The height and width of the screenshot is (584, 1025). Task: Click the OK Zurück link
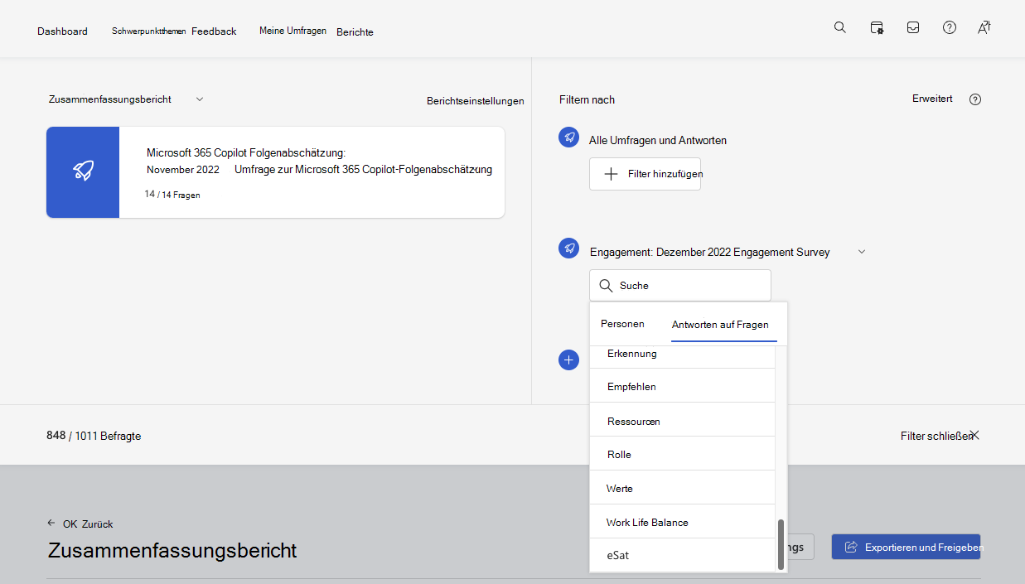[x=88, y=524]
